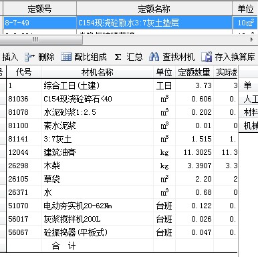Viewport: 258px width, 257px height.
Task: Click quantity value 0.202
Action: pyautogui.click(x=201, y=112)
